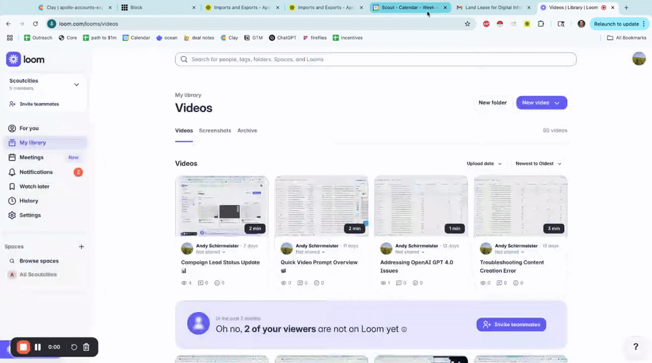This screenshot has height=363, width=652.
Task: Switch to the Archive tab
Action: (247, 131)
